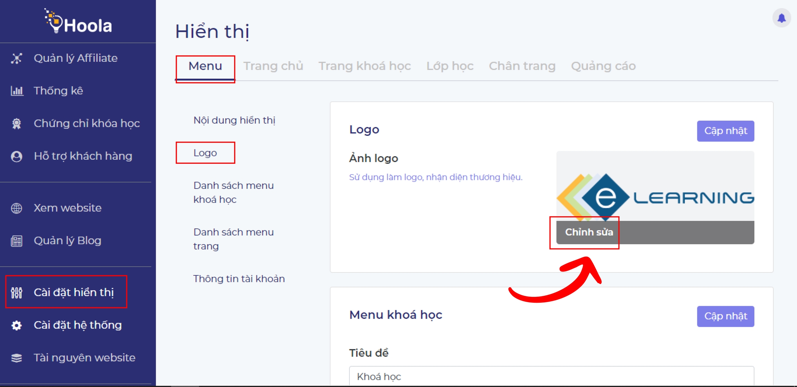Click the Tiêu đề input field

point(551,376)
